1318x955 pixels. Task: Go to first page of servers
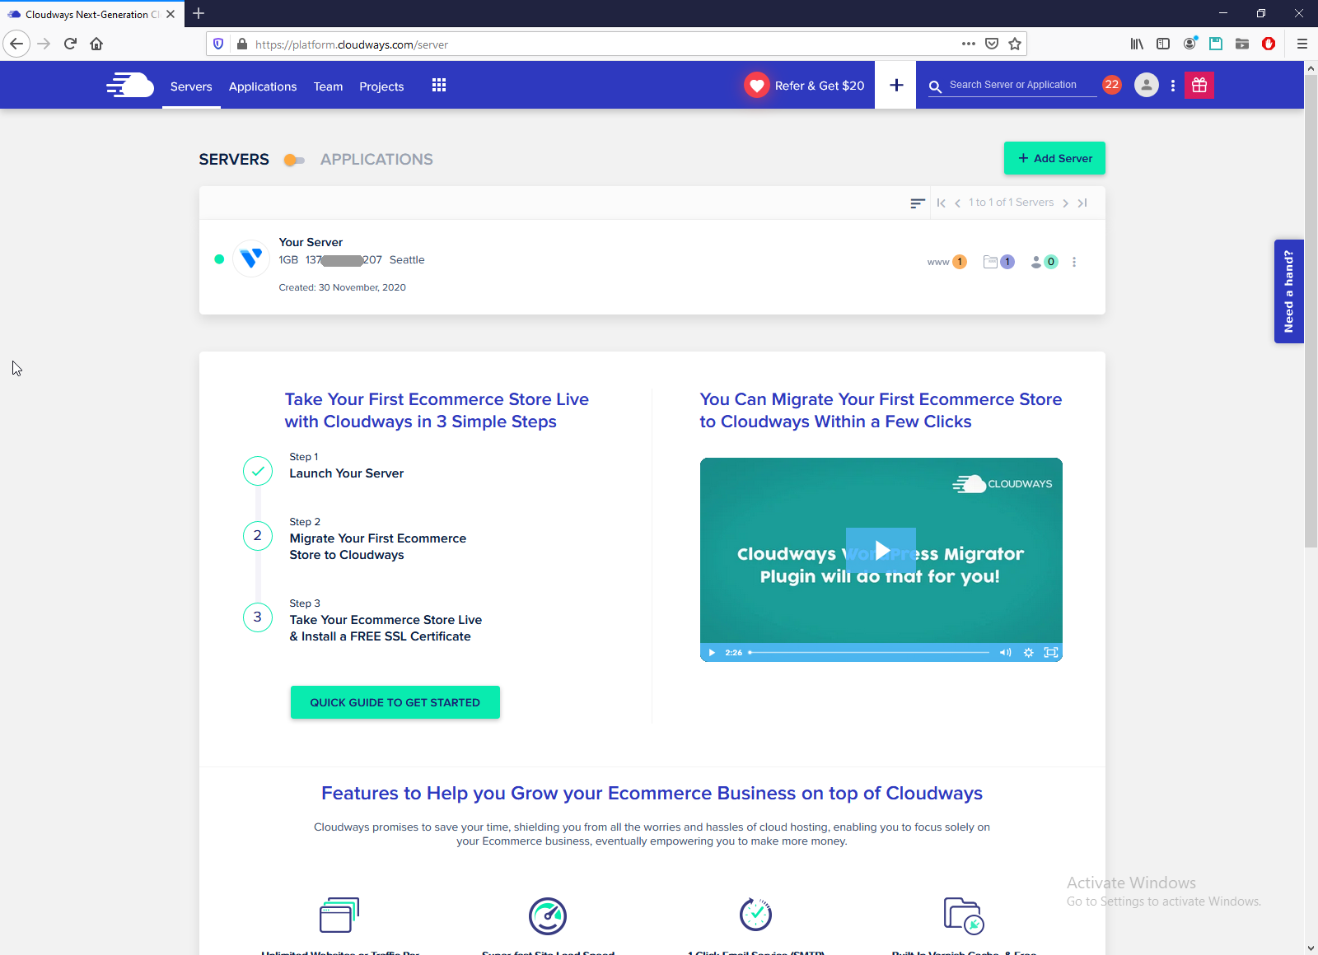[941, 203]
